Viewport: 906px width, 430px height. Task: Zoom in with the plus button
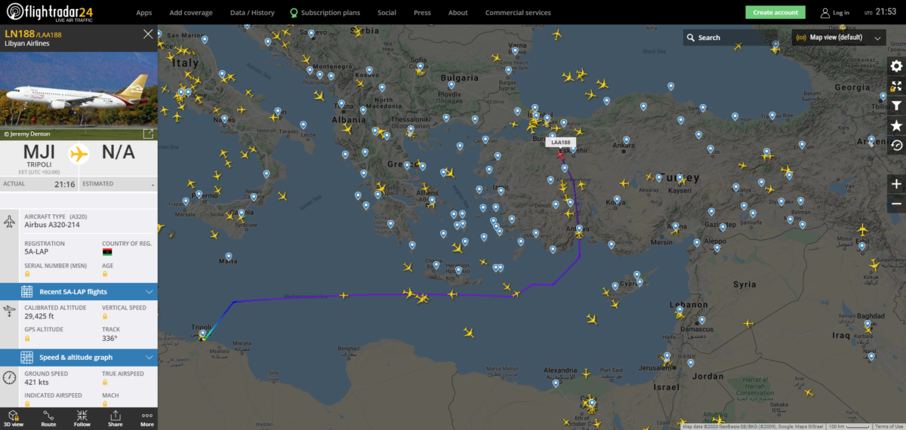tap(896, 184)
